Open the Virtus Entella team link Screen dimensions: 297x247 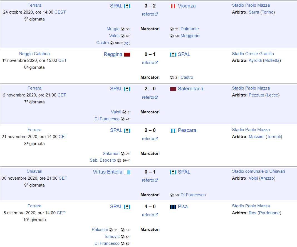(x=107, y=172)
